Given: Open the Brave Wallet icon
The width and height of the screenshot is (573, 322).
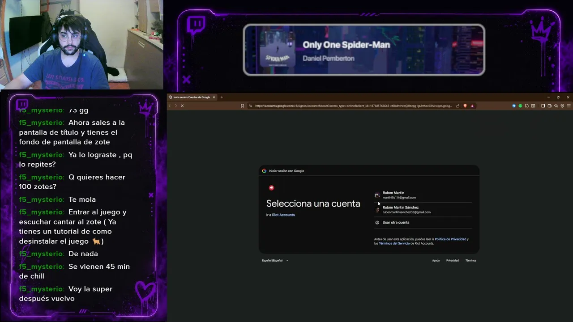Looking at the screenshot, I should point(549,106).
